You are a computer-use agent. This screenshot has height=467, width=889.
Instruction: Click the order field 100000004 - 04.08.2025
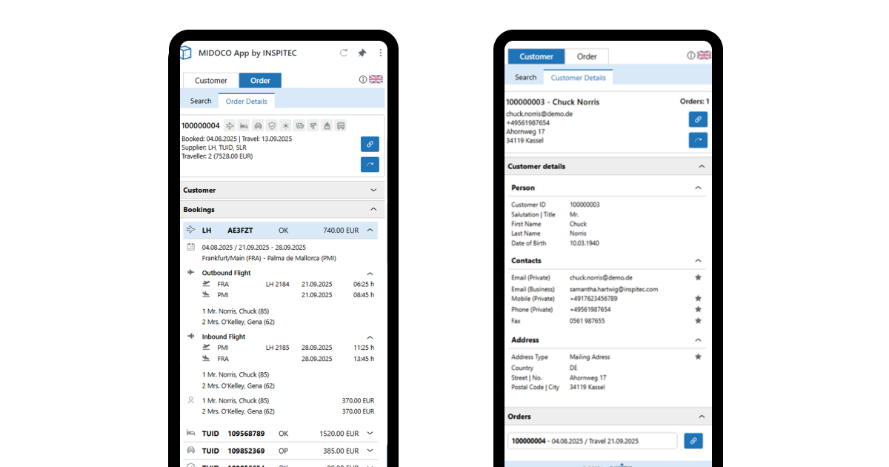tap(593, 441)
